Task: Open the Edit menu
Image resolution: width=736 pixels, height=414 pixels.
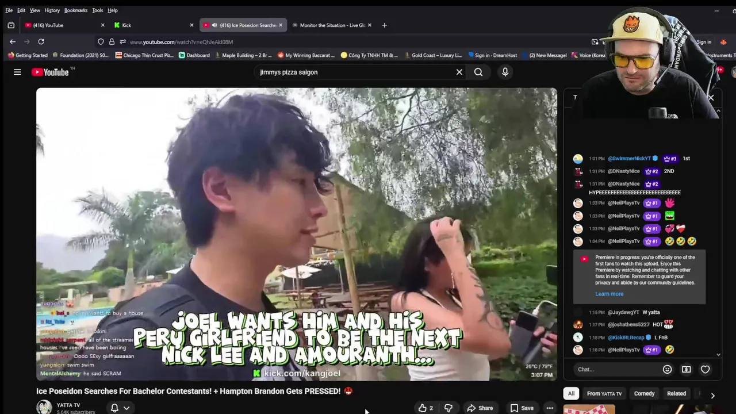Action: (21, 10)
